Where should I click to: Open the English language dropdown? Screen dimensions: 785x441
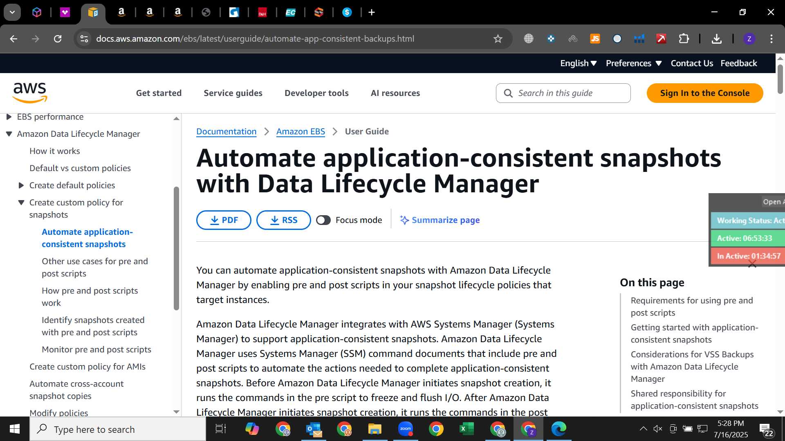pyautogui.click(x=578, y=63)
